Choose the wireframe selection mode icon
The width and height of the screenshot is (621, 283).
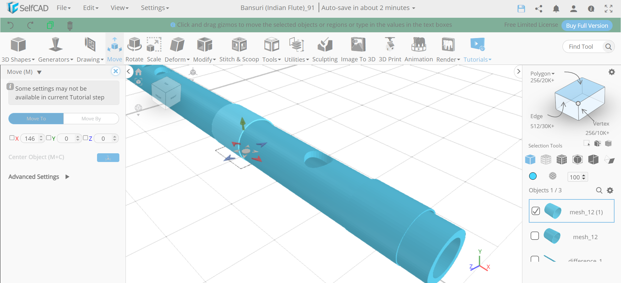pyautogui.click(x=546, y=159)
